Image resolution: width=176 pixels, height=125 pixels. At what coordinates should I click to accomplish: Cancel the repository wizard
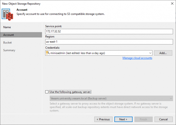pos(163,119)
